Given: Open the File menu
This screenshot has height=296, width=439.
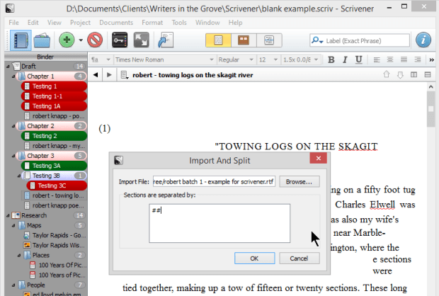Looking at the screenshot, I should (13, 23).
